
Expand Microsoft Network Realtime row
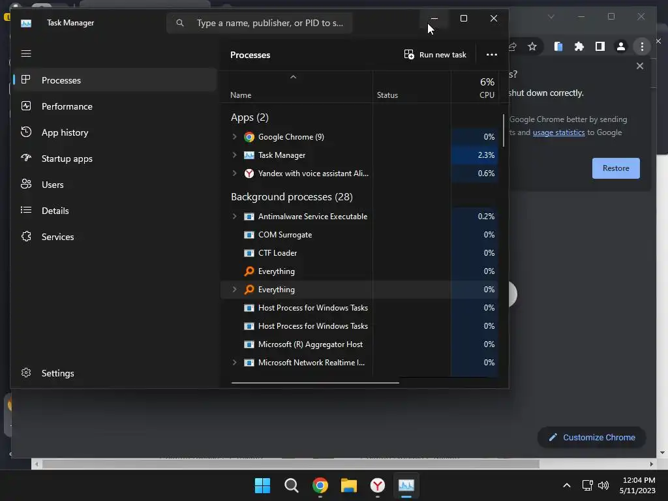(x=234, y=363)
